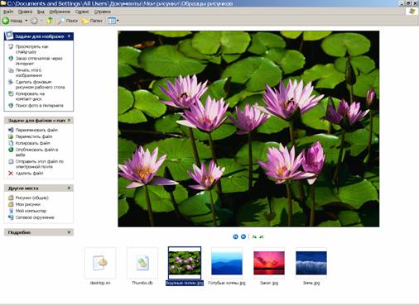Click Поиск фото в Интернете link

[x=40, y=106]
